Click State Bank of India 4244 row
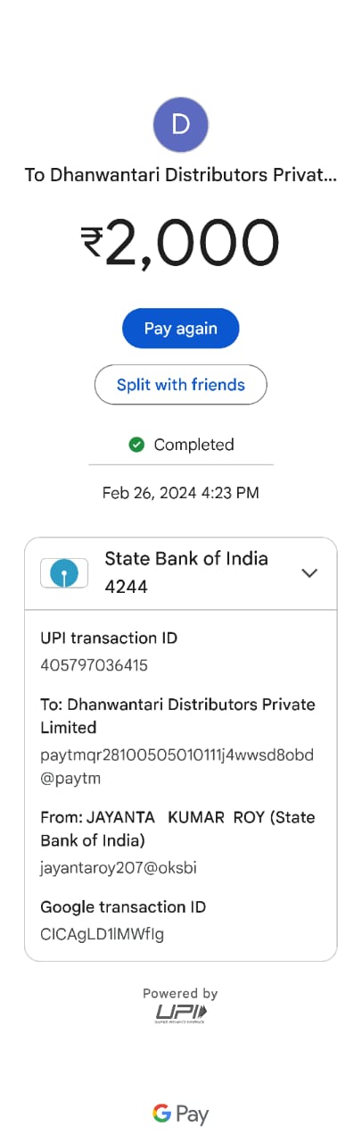362x1143 pixels. 181,573
